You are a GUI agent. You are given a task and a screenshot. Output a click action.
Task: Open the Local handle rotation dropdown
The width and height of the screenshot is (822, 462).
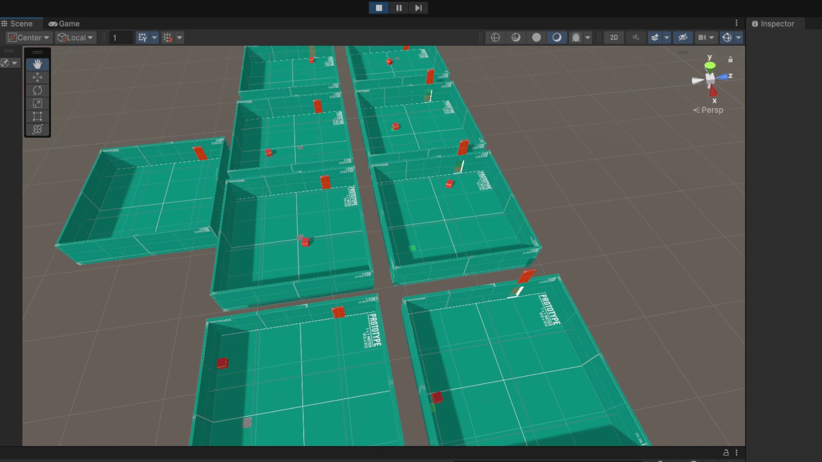point(75,38)
